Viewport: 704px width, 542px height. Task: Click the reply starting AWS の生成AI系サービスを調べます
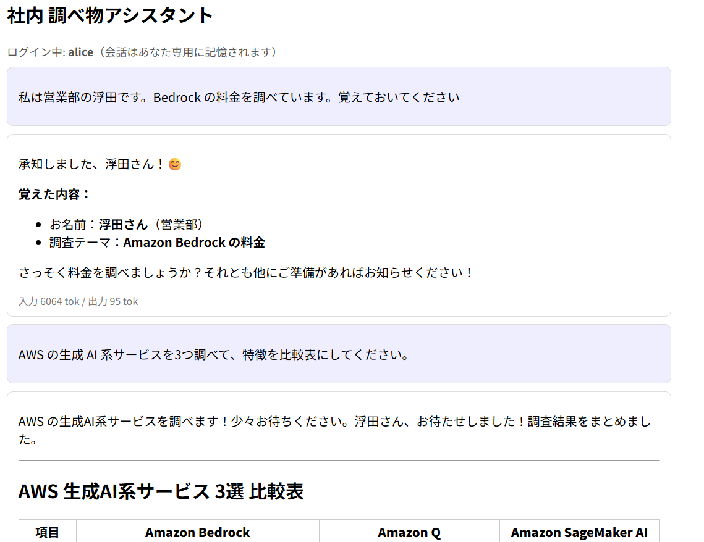pyautogui.click(x=334, y=430)
